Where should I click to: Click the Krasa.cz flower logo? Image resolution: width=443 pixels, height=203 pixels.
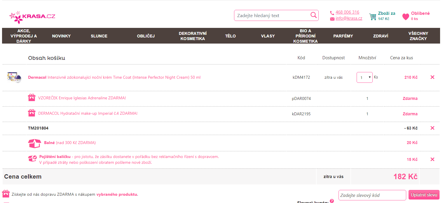(15, 17)
